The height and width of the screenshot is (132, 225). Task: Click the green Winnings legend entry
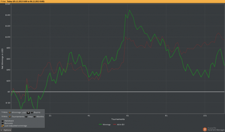[105, 125]
